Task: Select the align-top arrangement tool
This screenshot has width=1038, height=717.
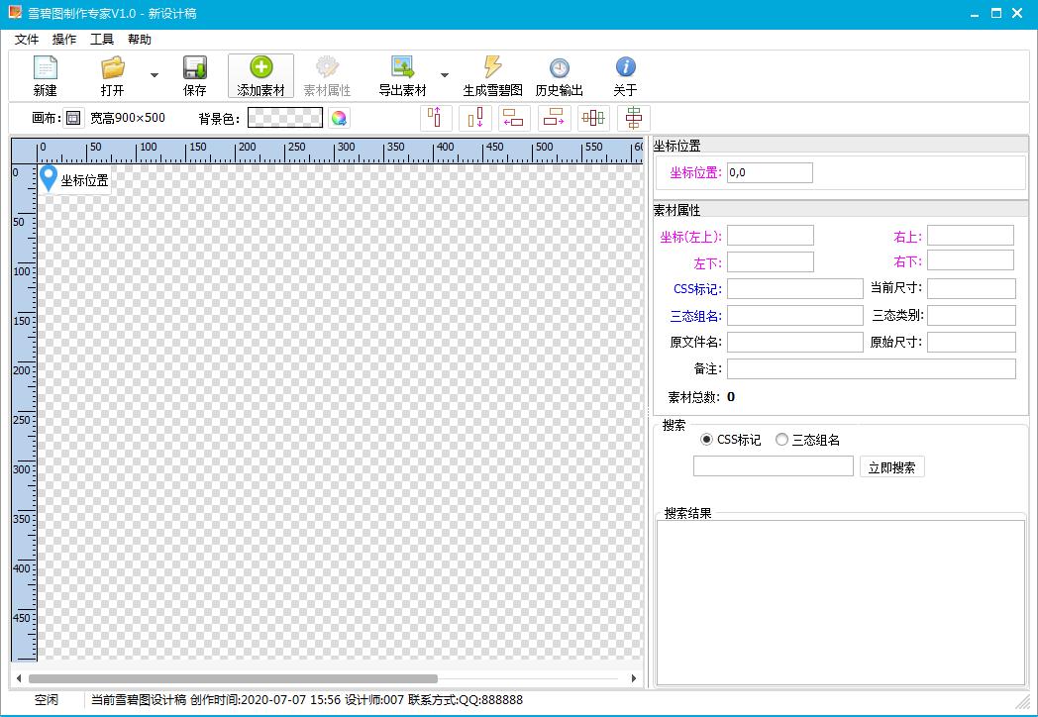Action: [436, 118]
